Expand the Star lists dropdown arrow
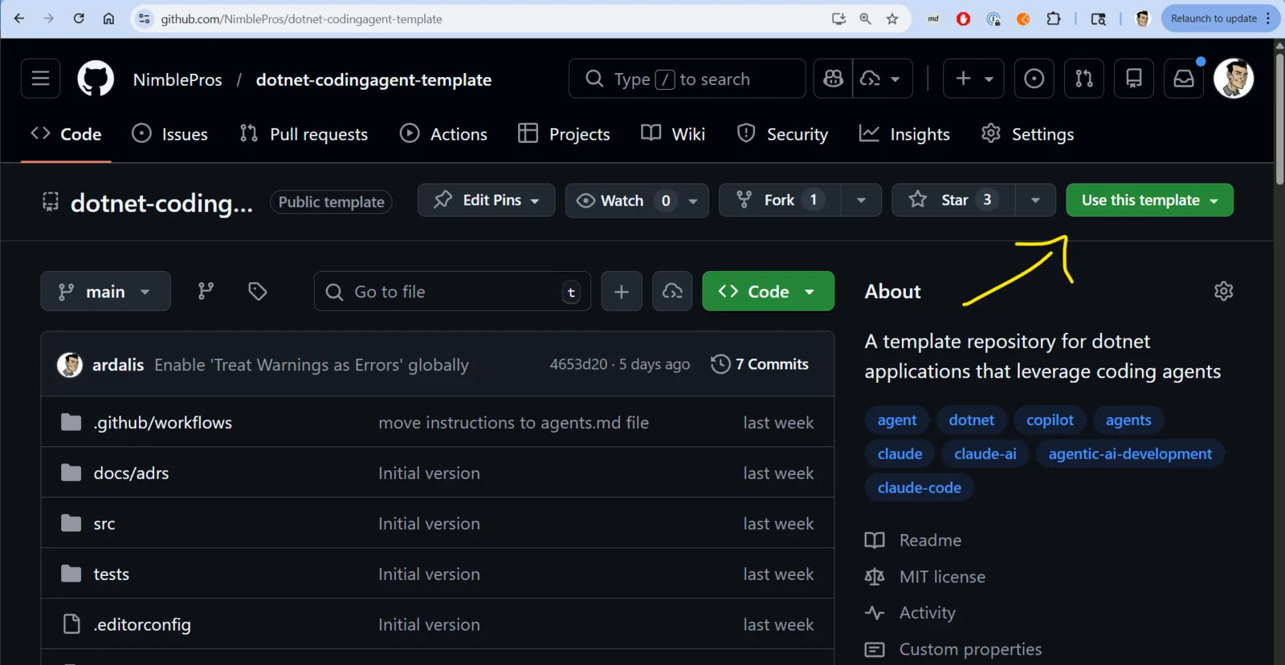1285x665 pixels. (x=1035, y=201)
